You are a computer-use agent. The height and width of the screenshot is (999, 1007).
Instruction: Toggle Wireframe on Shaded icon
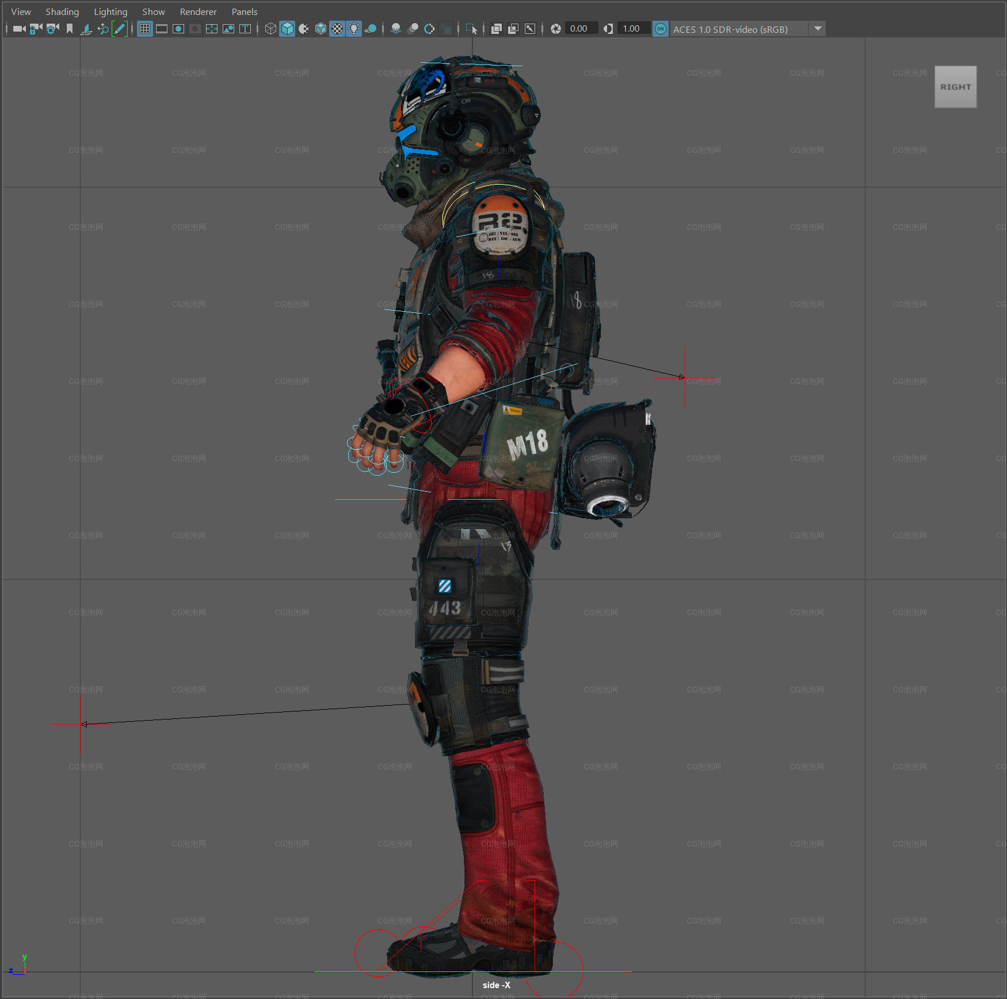pyautogui.click(x=321, y=29)
